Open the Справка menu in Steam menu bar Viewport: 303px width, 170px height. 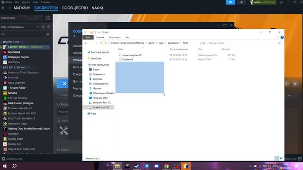point(45,2)
